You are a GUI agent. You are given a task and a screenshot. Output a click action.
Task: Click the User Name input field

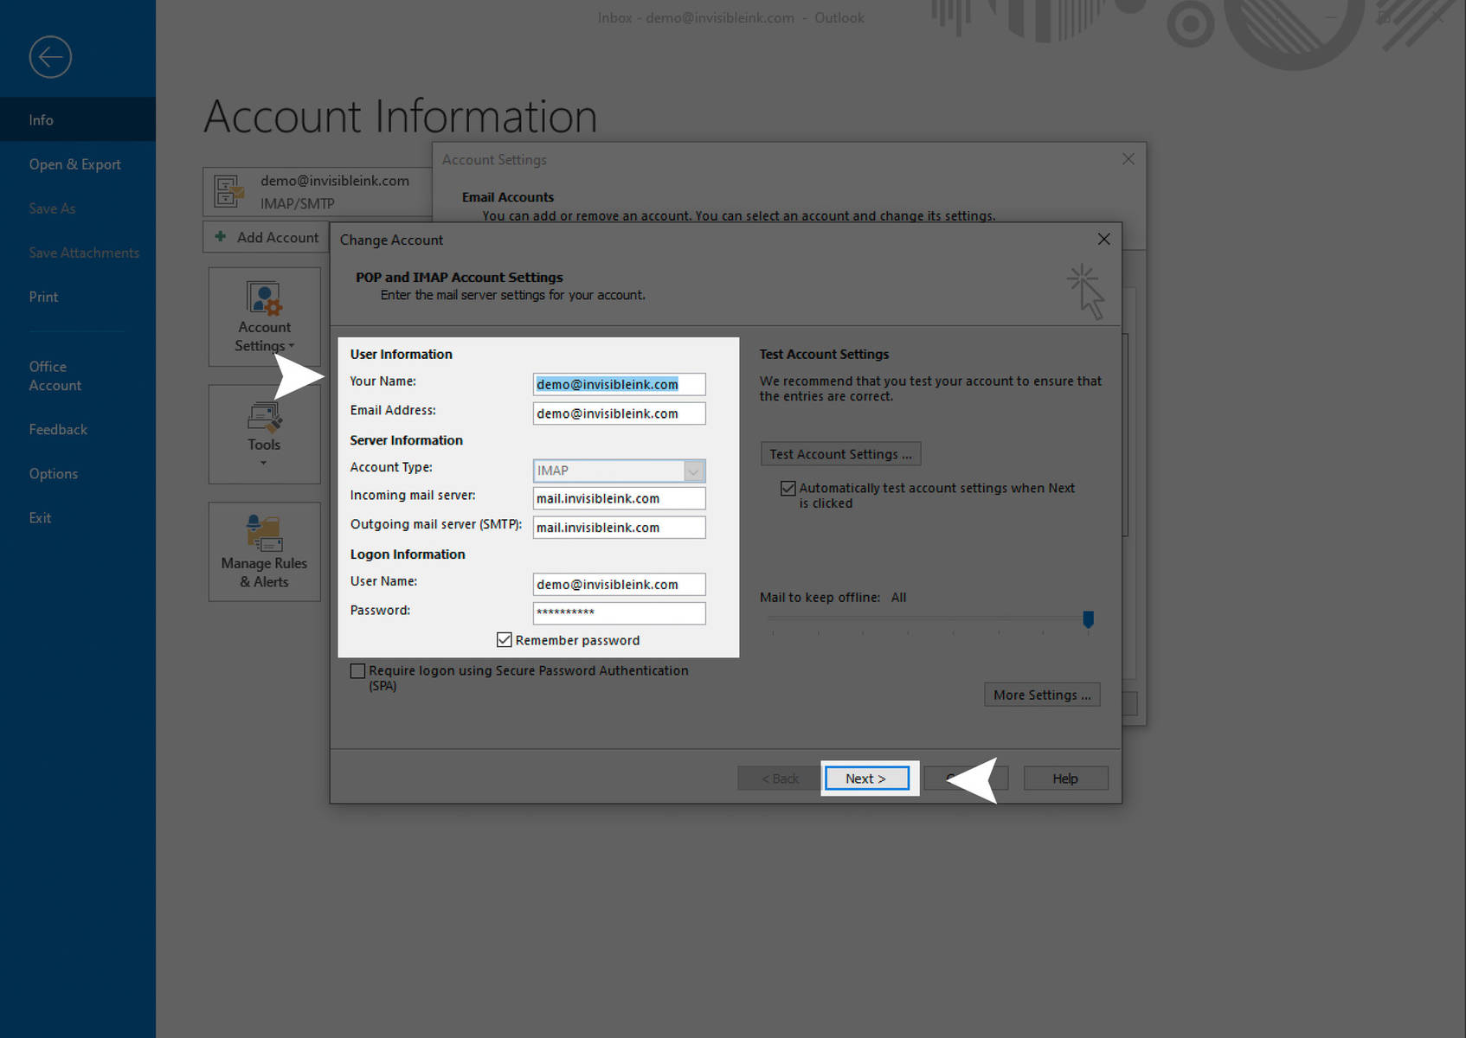pyautogui.click(x=619, y=585)
